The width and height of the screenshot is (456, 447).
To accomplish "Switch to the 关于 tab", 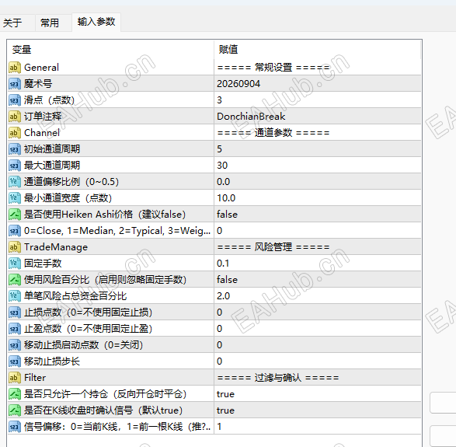I will click(x=12, y=23).
